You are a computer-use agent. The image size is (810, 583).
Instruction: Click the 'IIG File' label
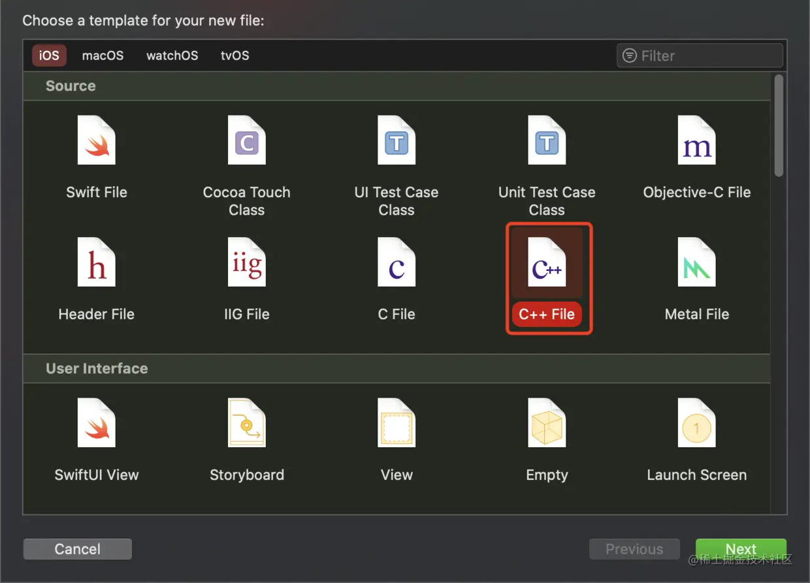(247, 314)
